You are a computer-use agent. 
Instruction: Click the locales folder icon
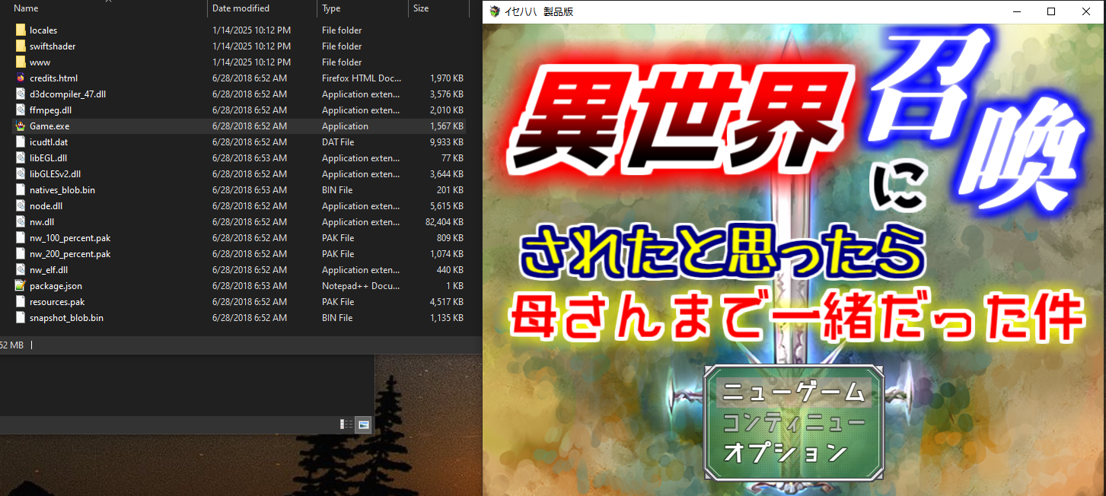[21, 30]
